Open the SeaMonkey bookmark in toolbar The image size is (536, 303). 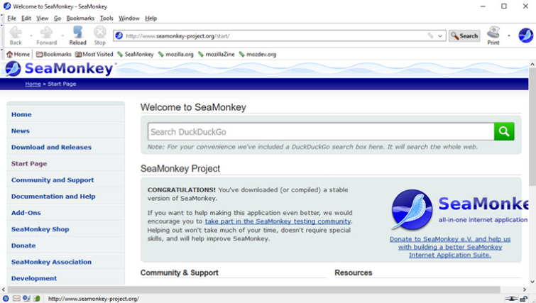136,55
